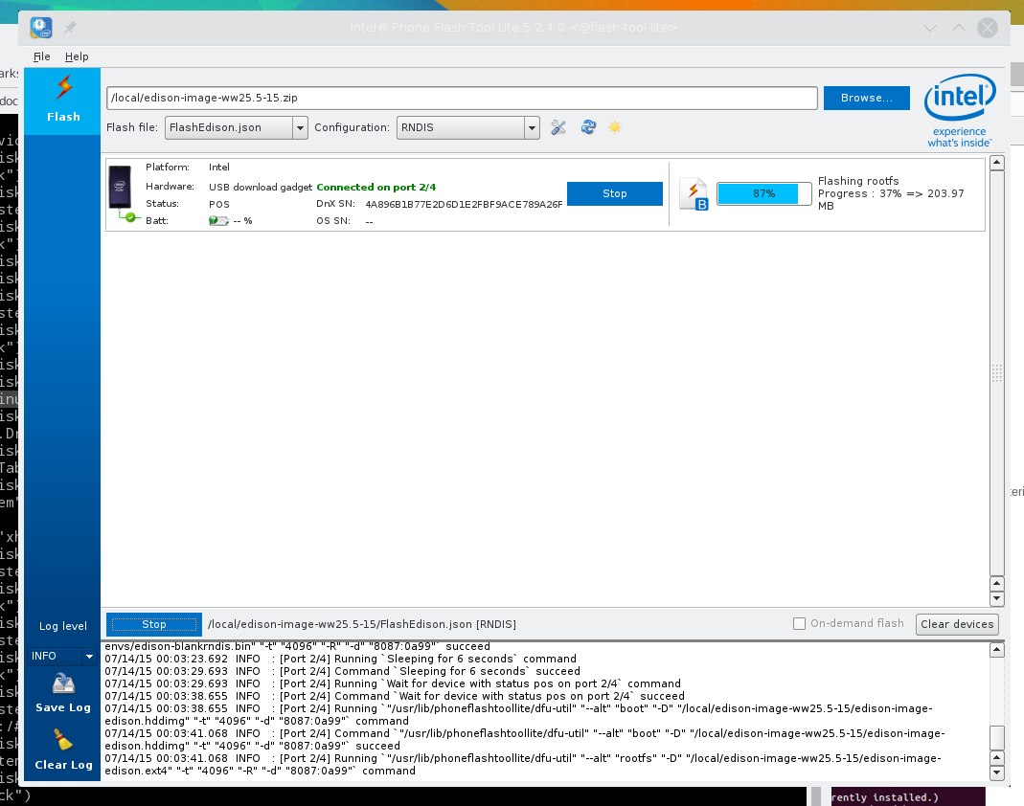
Task: Toggle the On-demand flash checkbox
Action: click(x=799, y=624)
